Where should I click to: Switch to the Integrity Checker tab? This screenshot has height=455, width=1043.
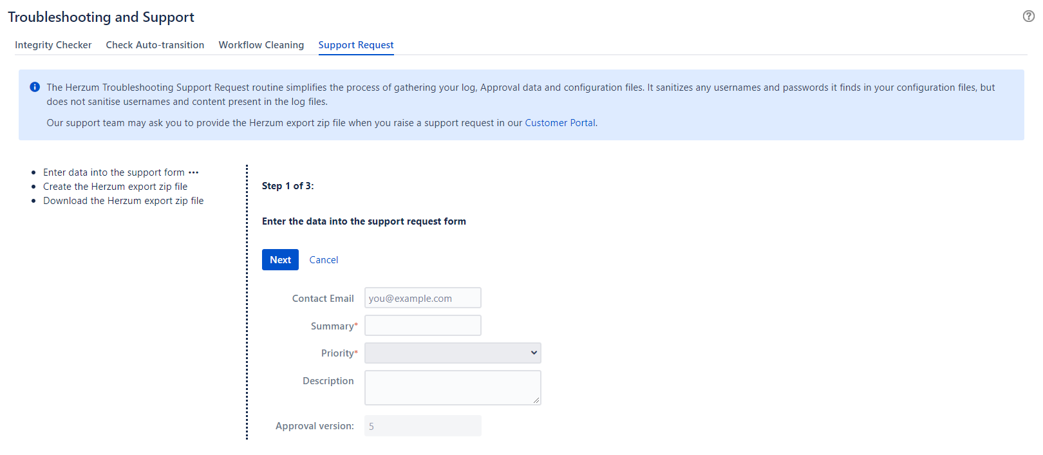(x=53, y=45)
